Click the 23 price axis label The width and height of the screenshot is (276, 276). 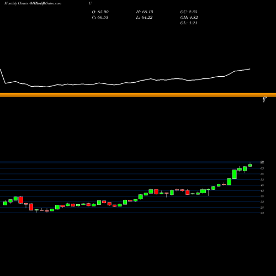point(262,213)
